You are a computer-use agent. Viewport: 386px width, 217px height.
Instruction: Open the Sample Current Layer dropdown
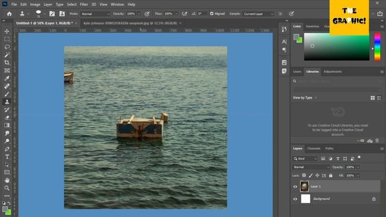pos(259,14)
